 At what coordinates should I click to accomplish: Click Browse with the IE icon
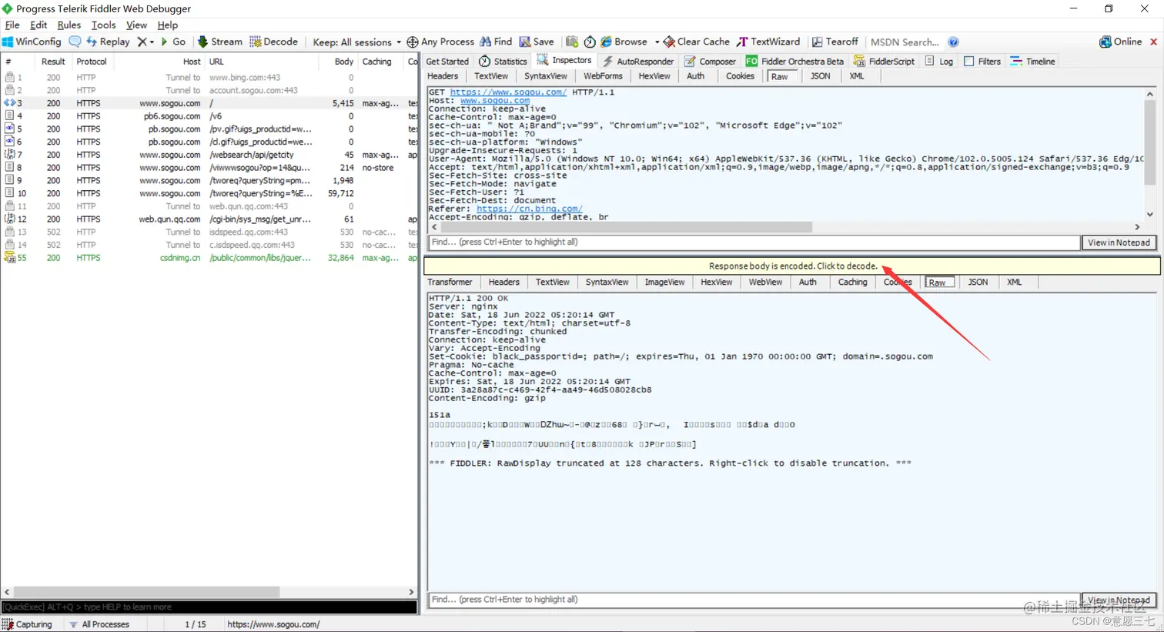[x=624, y=42]
